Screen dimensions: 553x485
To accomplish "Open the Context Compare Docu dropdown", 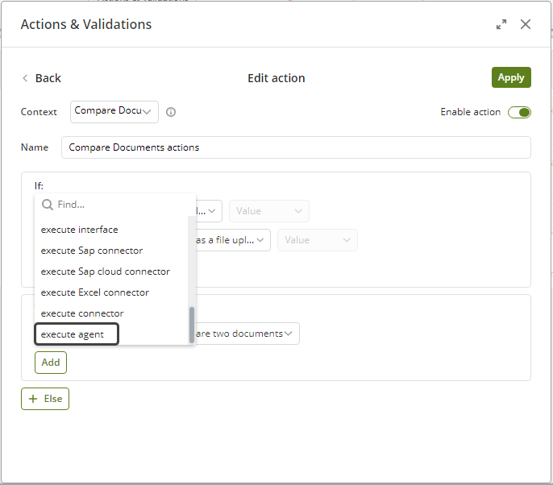I will click(114, 112).
